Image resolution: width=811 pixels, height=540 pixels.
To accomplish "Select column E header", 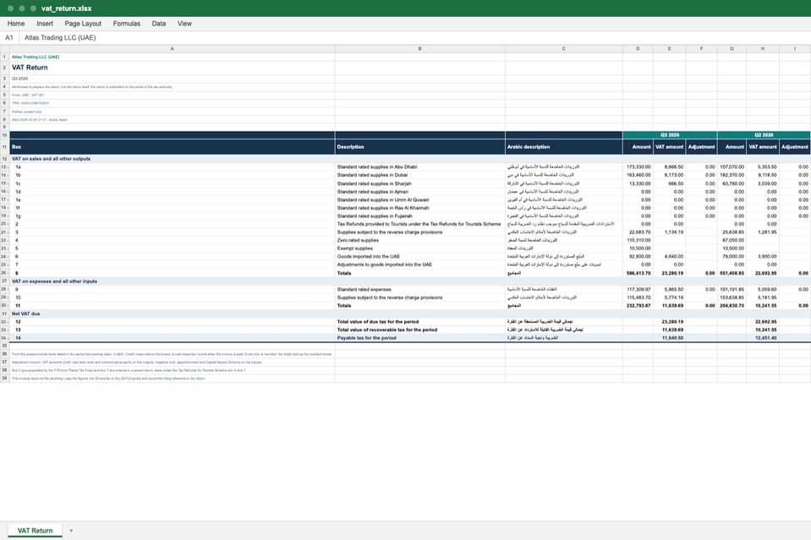I will (x=669, y=48).
